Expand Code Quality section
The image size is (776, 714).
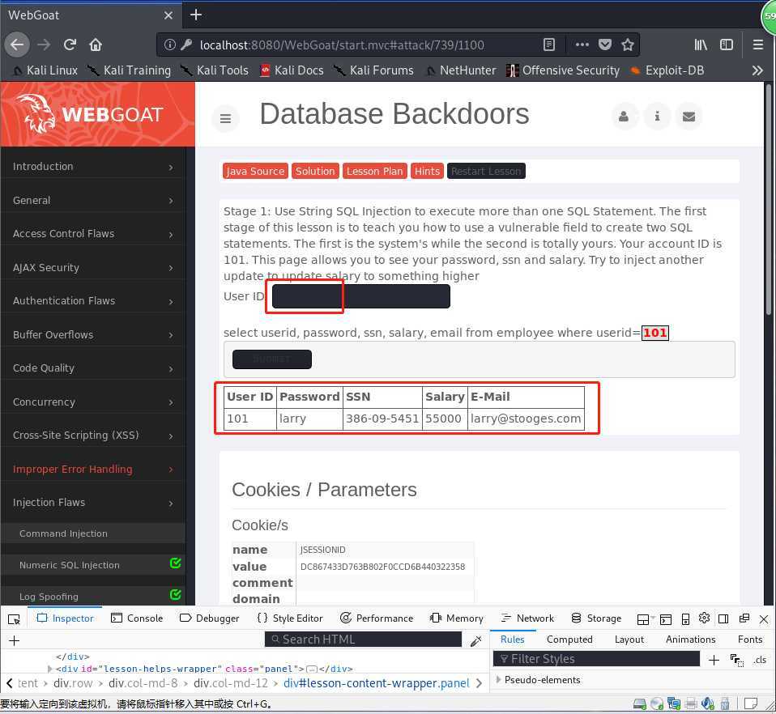point(93,368)
